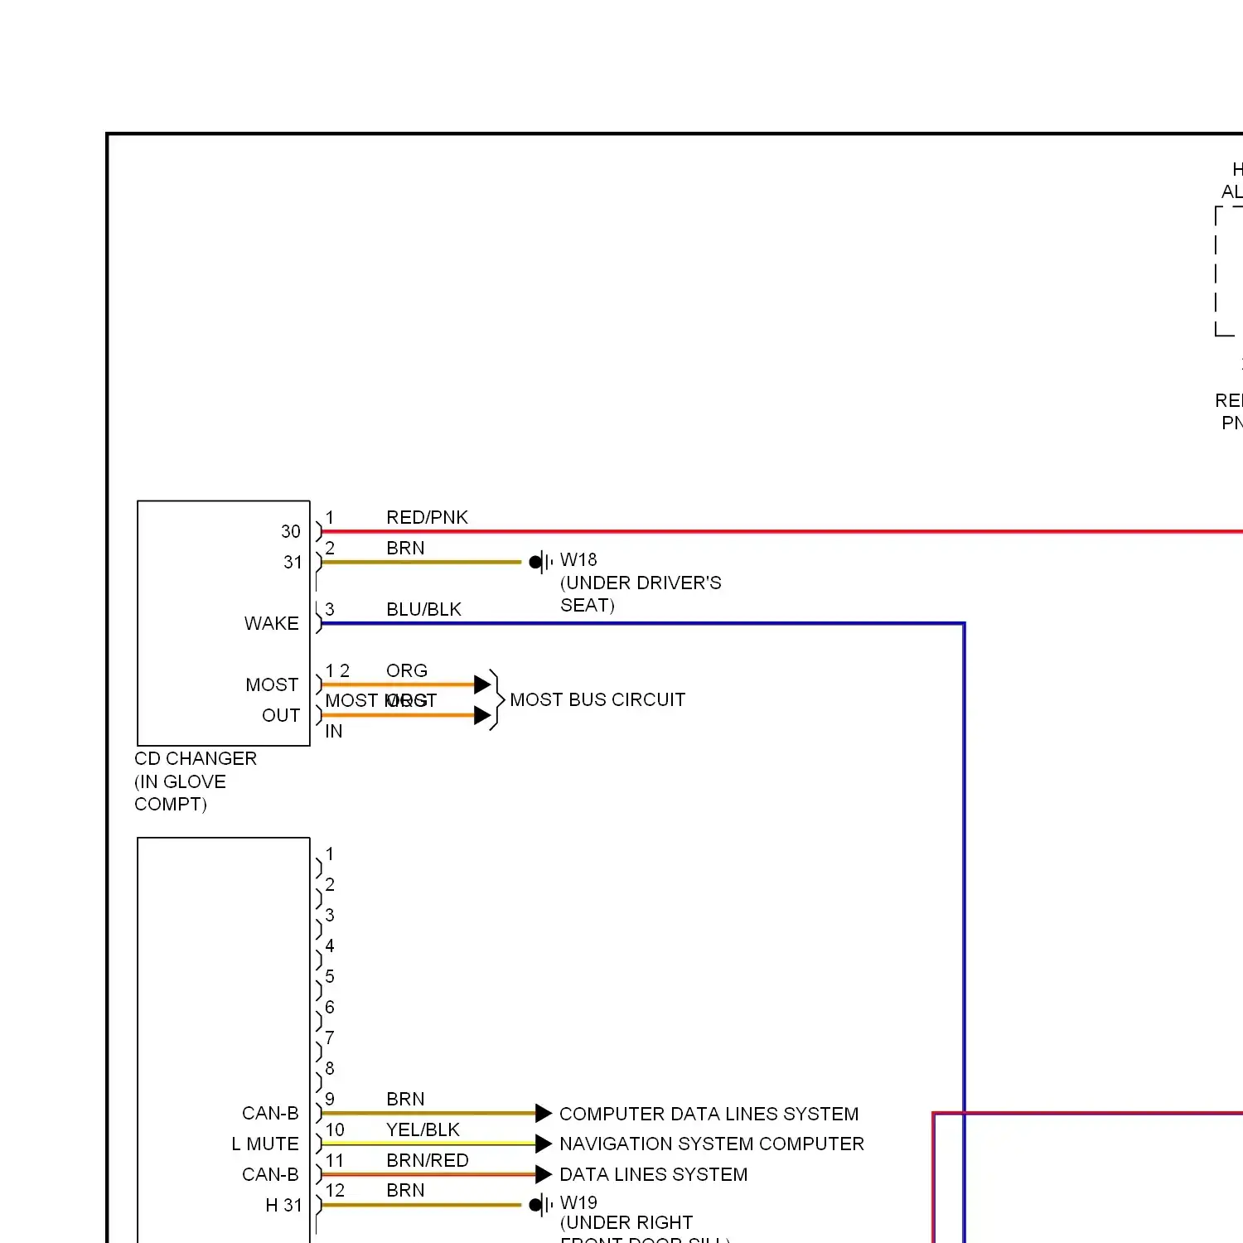Click the CAN-B label beside pin 9

coord(270,1113)
